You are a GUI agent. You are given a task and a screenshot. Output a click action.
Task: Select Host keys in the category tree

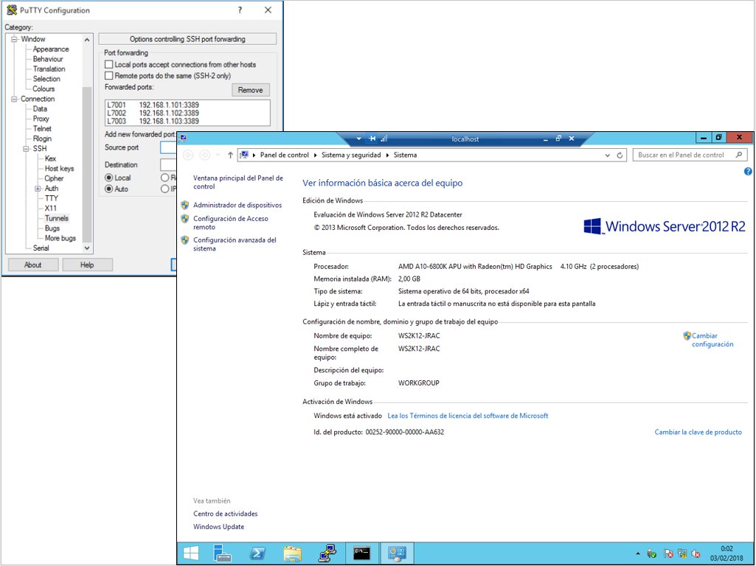[x=59, y=169]
